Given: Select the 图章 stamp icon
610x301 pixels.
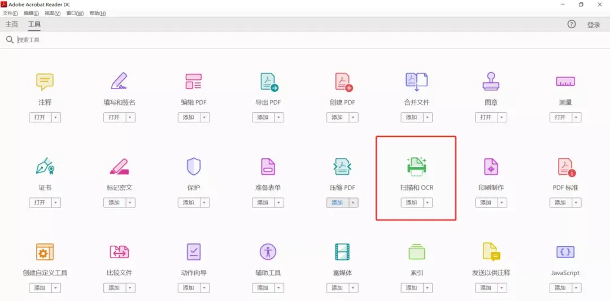Looking at the screenshot, I should (491, 82).
